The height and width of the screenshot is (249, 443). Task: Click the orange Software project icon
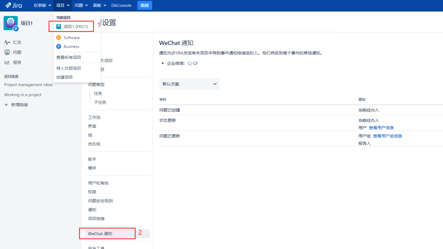click(59, 38)
